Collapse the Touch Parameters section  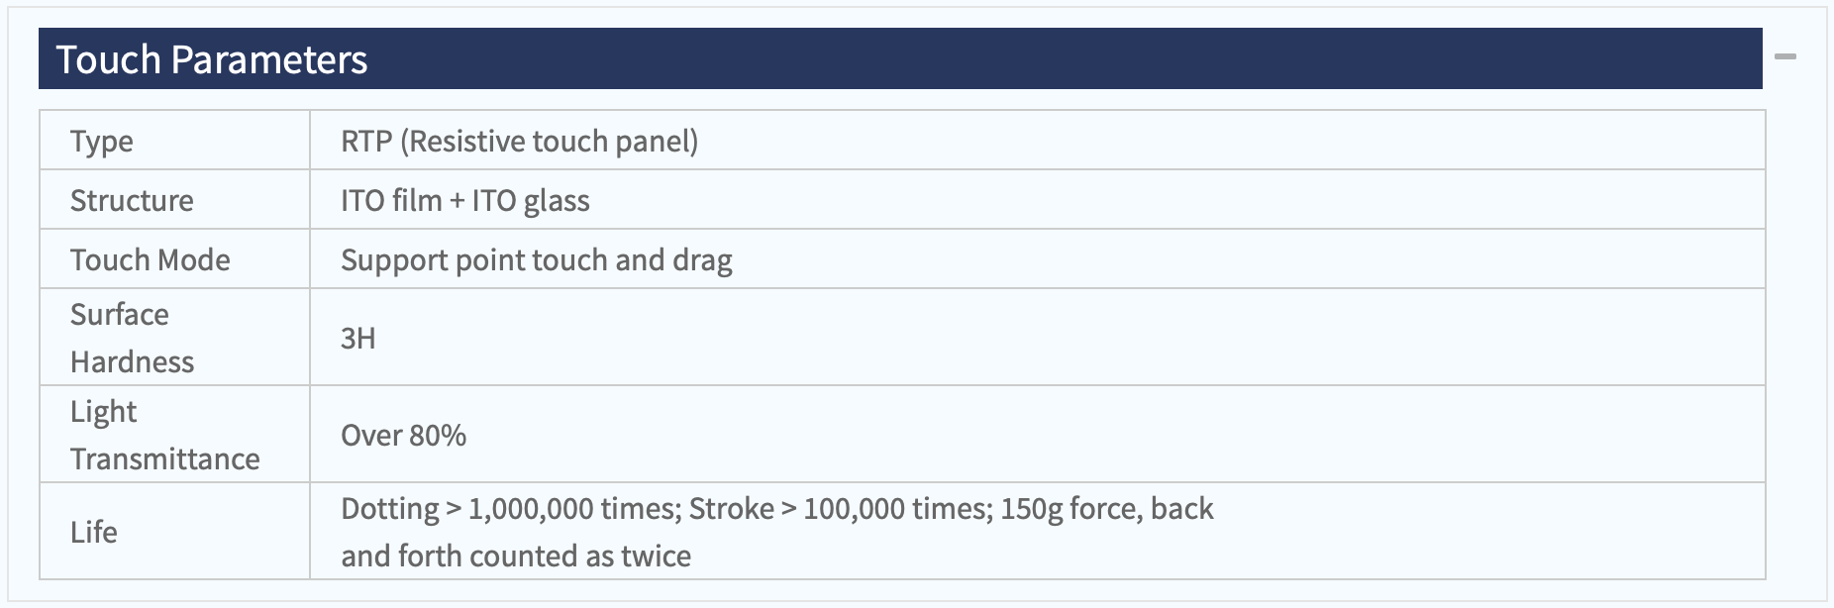pyautogui.click(x=1785, y=57)
